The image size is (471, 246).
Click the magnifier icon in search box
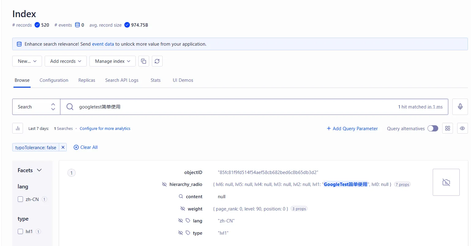pos(70,107)
